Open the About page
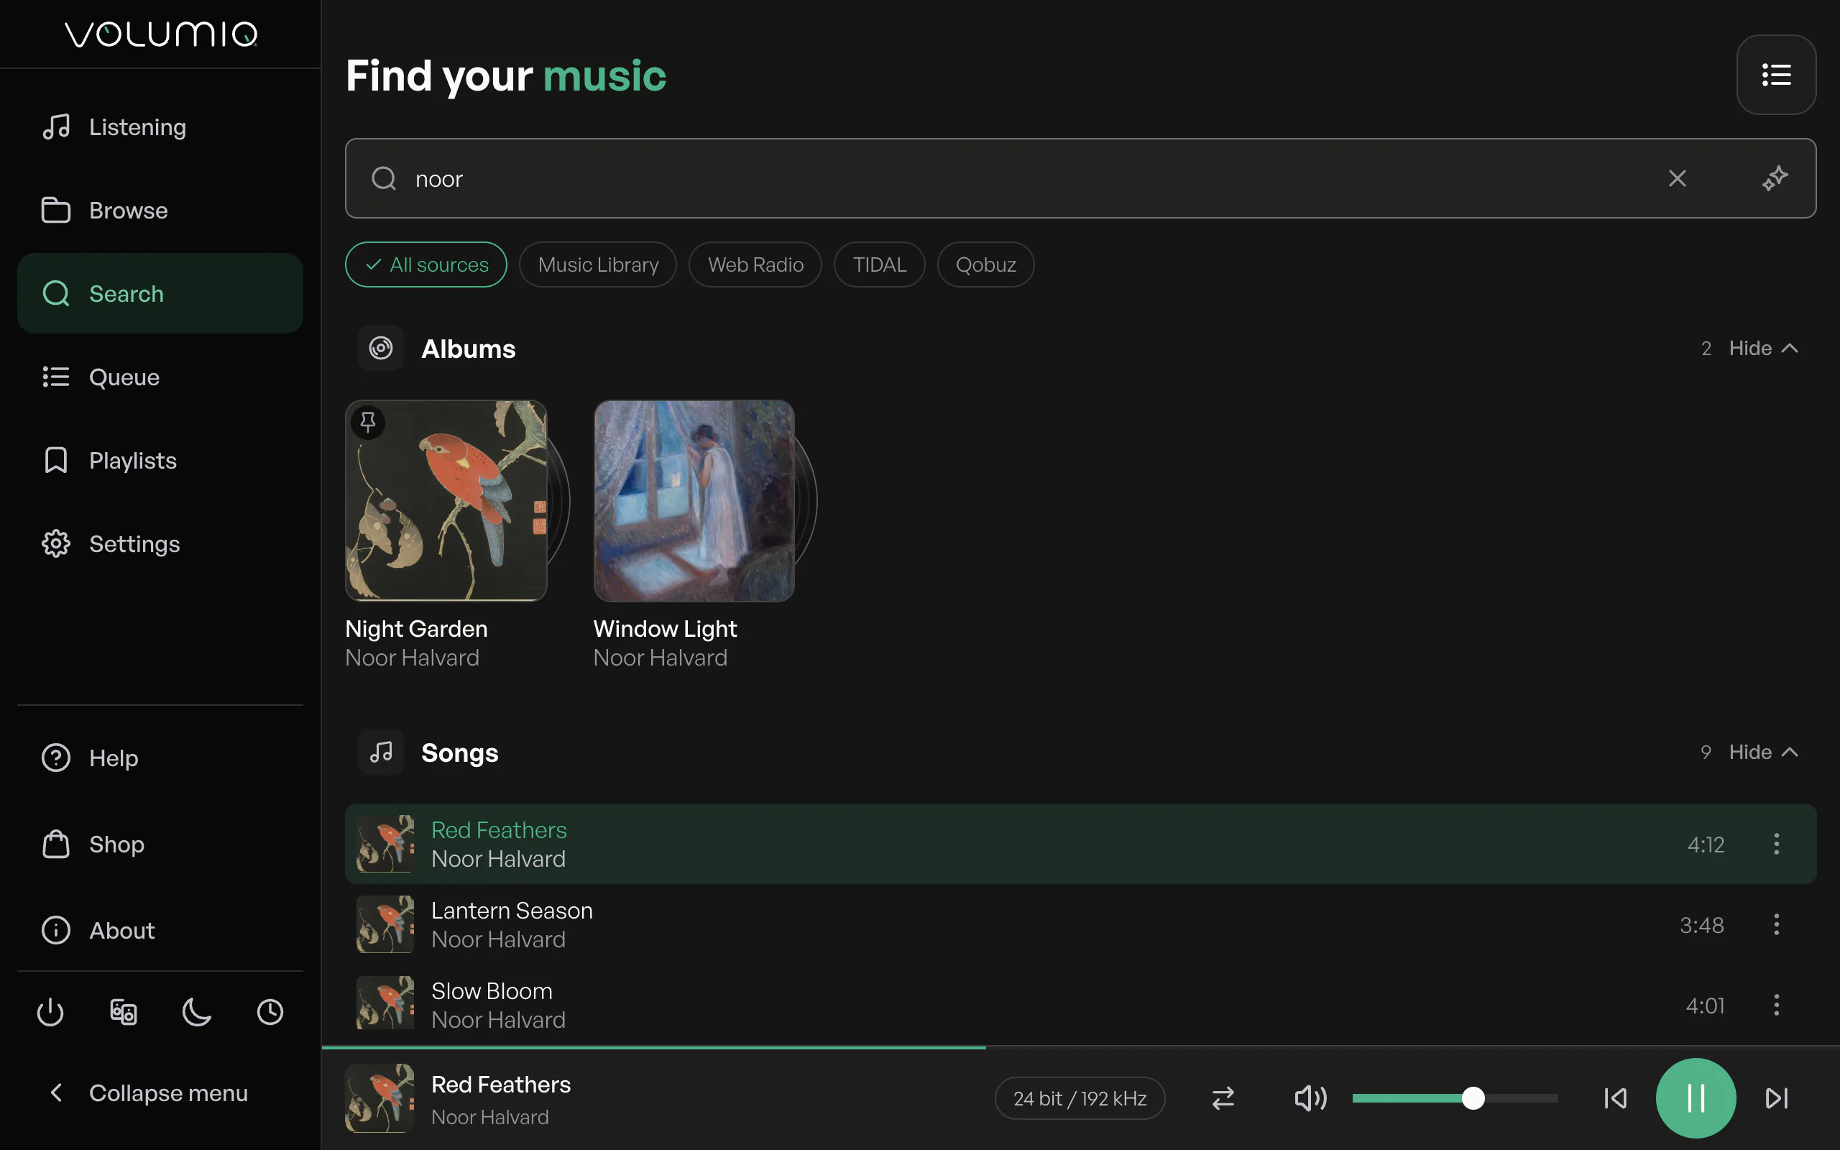Screen dimensions: 1840x1150 160,929
